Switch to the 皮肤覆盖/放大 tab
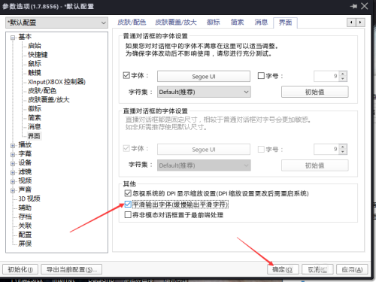The width and height of the screenshot is (376, 282). click(176, 23)
